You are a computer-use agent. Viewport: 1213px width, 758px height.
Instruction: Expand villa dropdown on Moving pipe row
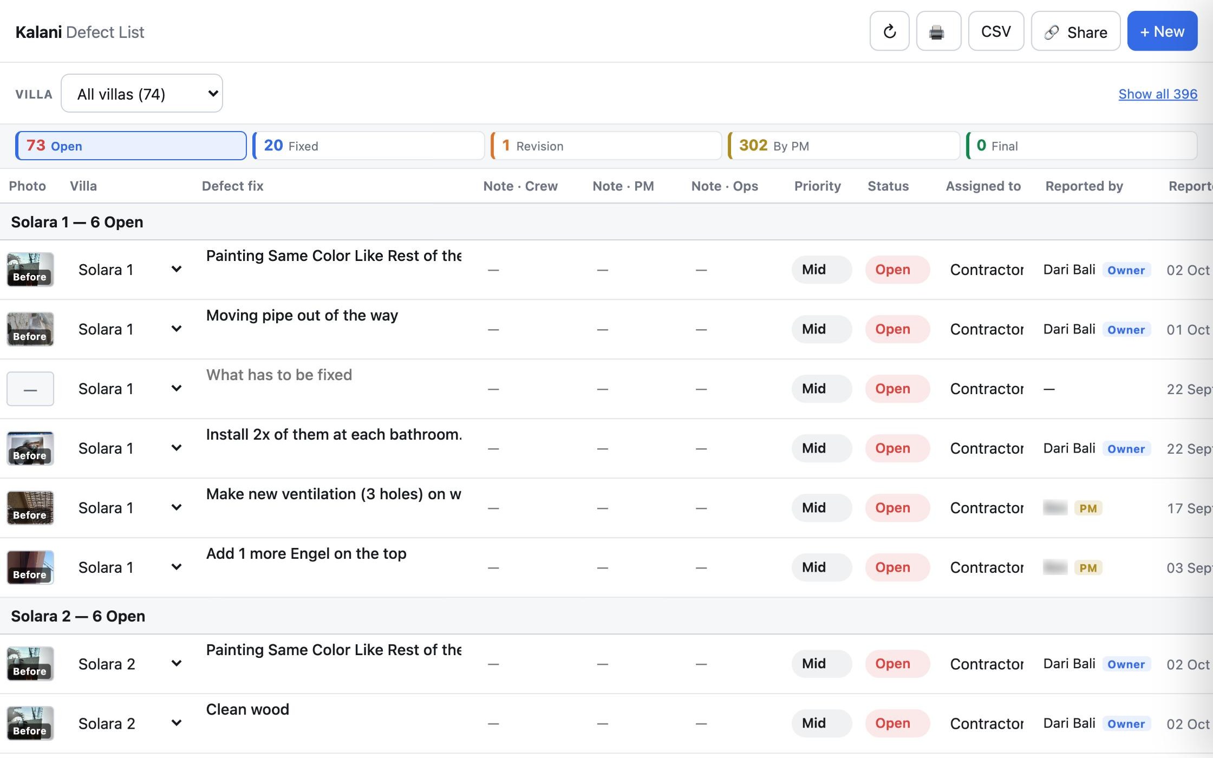tap(176, 329)
